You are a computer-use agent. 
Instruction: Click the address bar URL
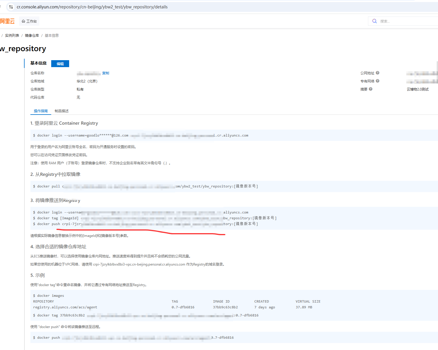[92, 7]
